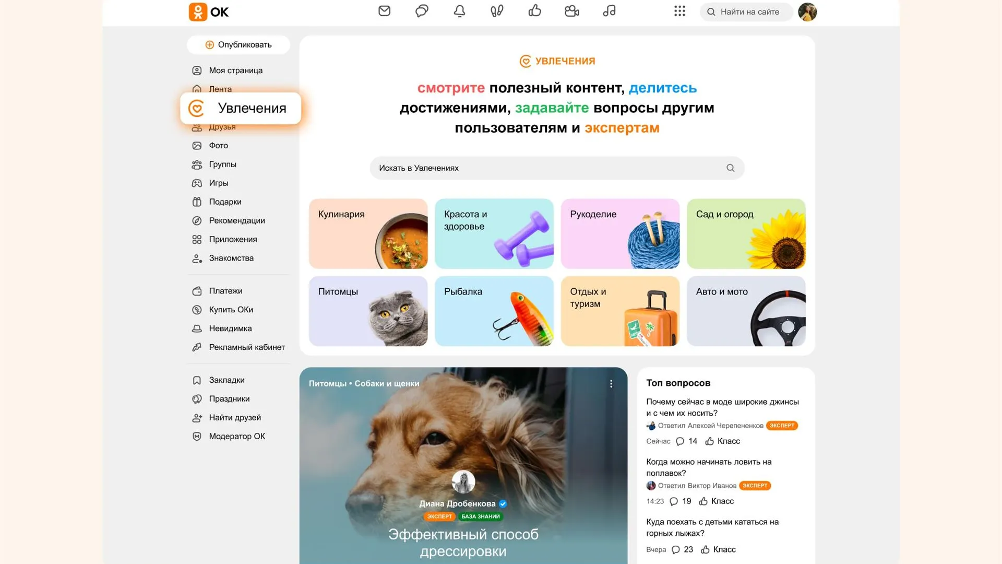Go to Моя страница
This screenshot has height=564, width=1002.
[235, 70]
